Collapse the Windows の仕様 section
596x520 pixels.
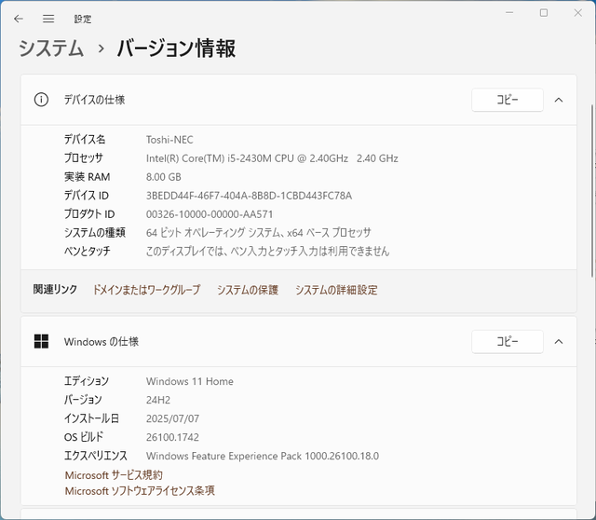point(559,342)
